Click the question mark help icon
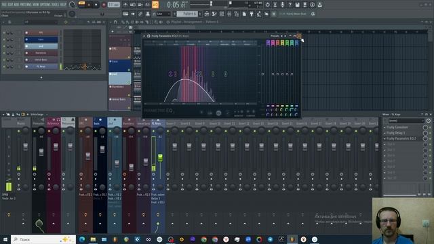Screen dimensions: 434x244 click(x=290, y=5)
